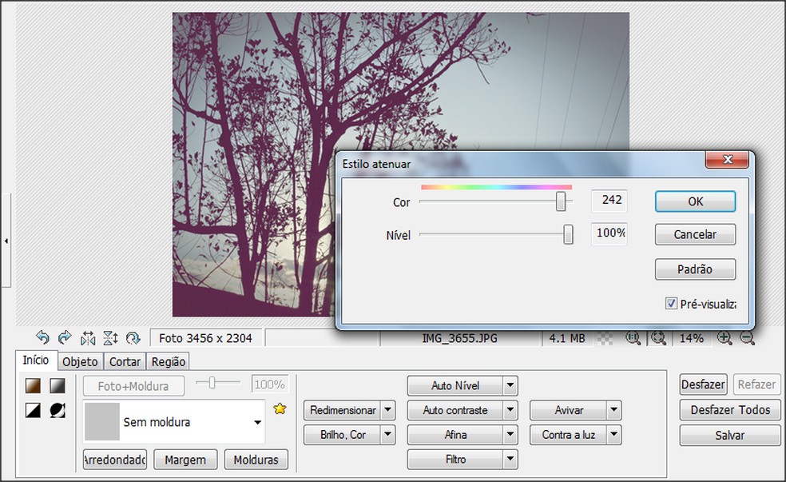Image resolution: width=786 pixels, height=482 pixels.
Task: Click the Brilho, Cor button
Action: pos(343,434)
